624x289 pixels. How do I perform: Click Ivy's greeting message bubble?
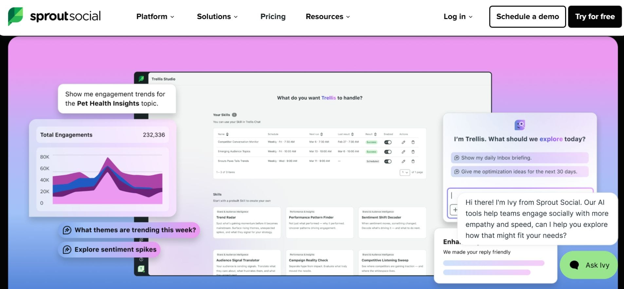tap(537, 219)
